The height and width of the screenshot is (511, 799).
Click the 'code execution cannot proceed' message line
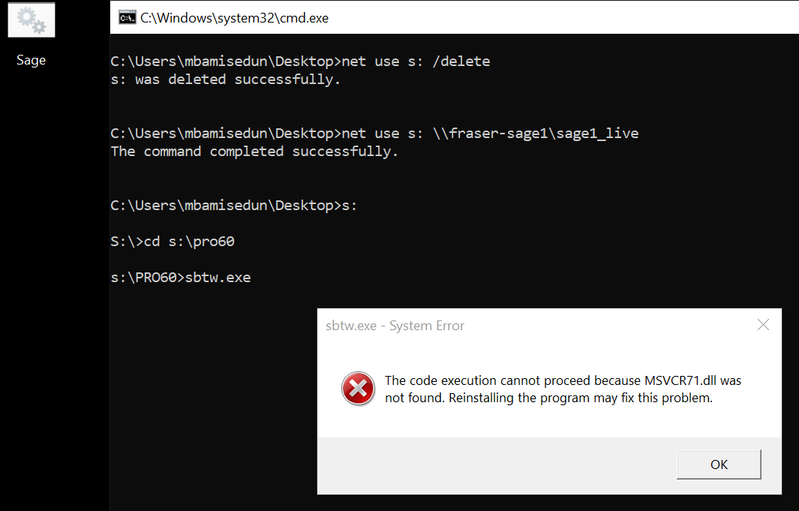pos(563,380)
